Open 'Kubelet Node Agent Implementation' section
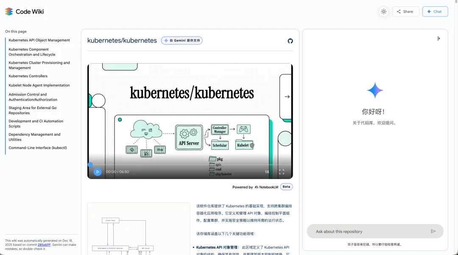The image size is (458, 255). click(39, 85)
